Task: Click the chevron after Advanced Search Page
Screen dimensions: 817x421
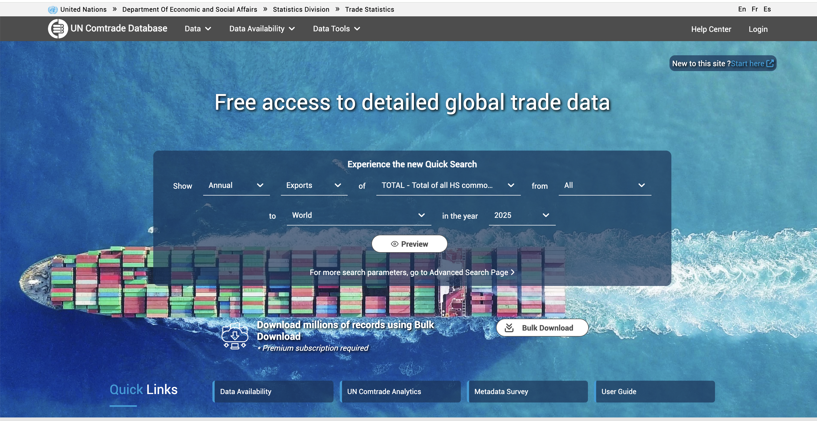Action: (512, 272)
